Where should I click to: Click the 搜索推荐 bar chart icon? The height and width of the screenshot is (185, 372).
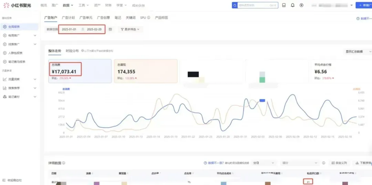[x=5, y=88]
